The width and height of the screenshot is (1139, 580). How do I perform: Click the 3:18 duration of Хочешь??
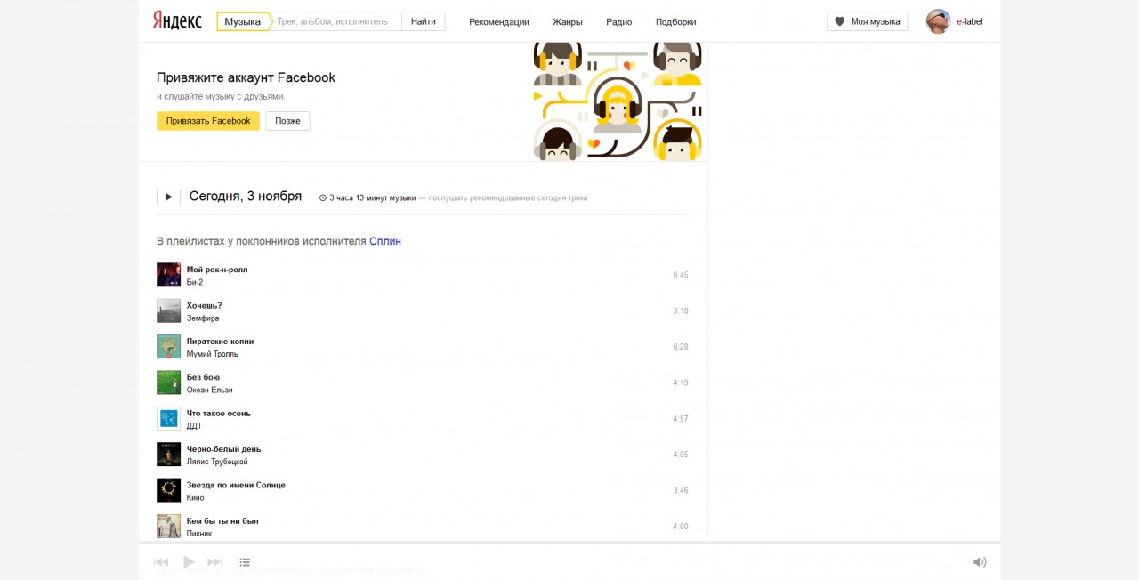681,311
